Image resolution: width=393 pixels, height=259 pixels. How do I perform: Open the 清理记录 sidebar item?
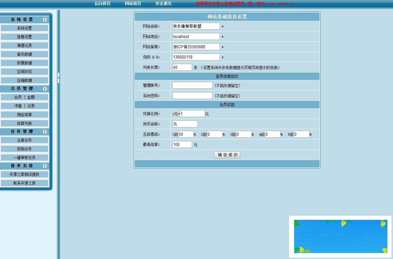[x=25, y=45]
